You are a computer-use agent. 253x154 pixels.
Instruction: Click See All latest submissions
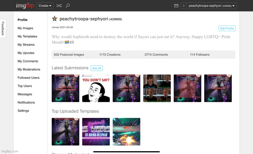pos(97,68)
